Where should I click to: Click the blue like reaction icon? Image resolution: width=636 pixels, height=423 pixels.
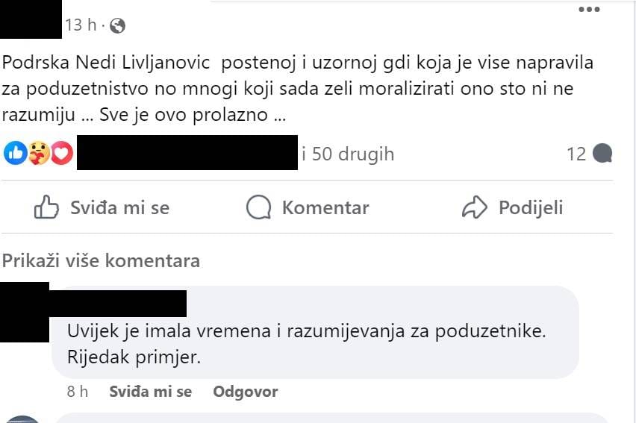pos(14,154)
